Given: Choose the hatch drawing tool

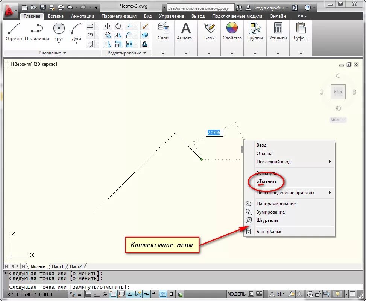Looking at the screenshot, I should [90, 44].
